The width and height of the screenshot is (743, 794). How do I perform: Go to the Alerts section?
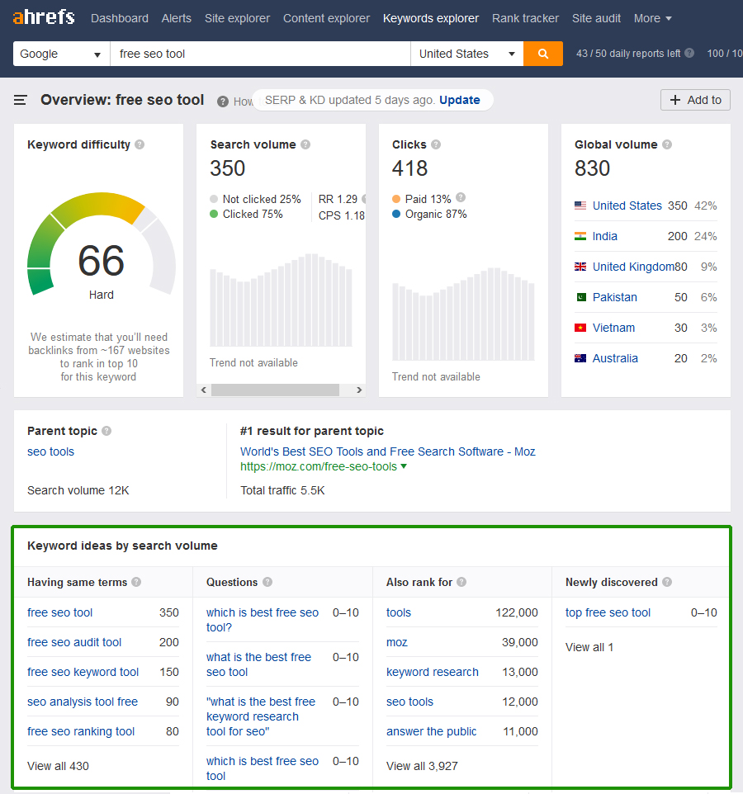[176, 18]
